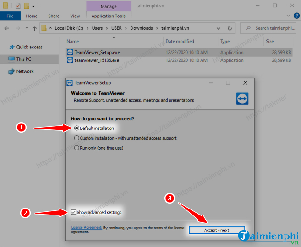Image resolution: width=301 pixels, height=247 pixels.
Task: Click the Explorer window folder icon in title bar
Action: click(x=5, y=5)
